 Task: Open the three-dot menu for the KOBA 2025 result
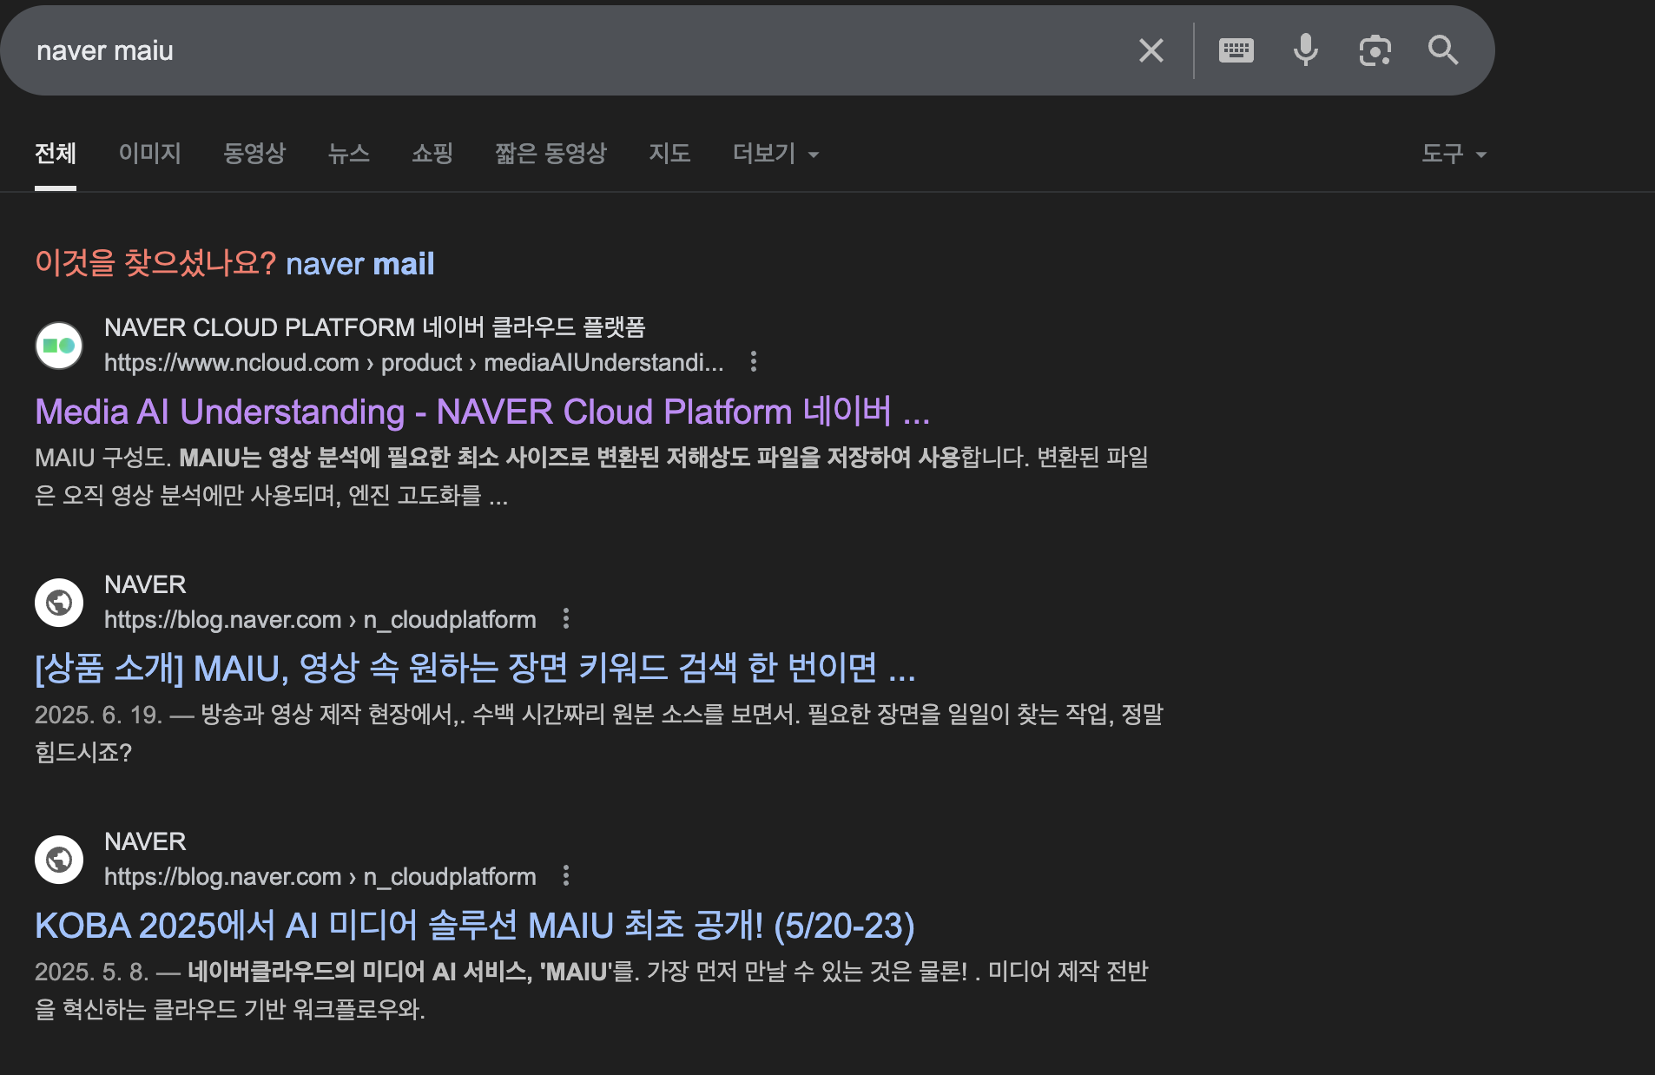click(x=566, y=875)
